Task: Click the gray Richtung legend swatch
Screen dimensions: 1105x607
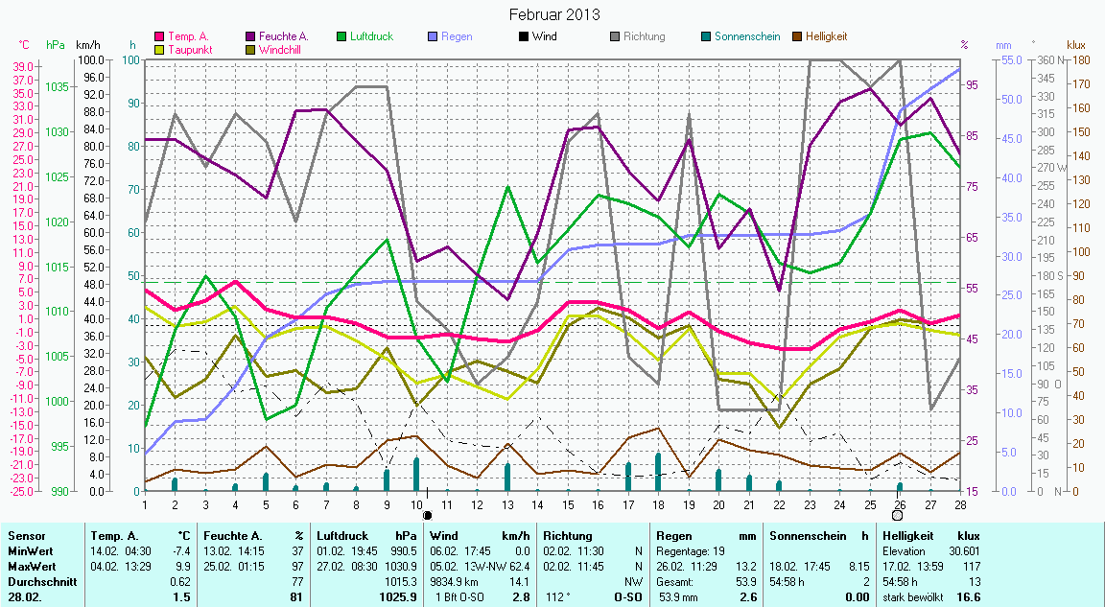Action: 615,36
